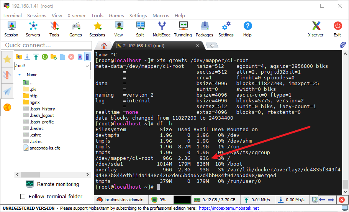Screen dimensions: 349x212
Task: Click the purple letter A file icon
Action: [80, 57]
